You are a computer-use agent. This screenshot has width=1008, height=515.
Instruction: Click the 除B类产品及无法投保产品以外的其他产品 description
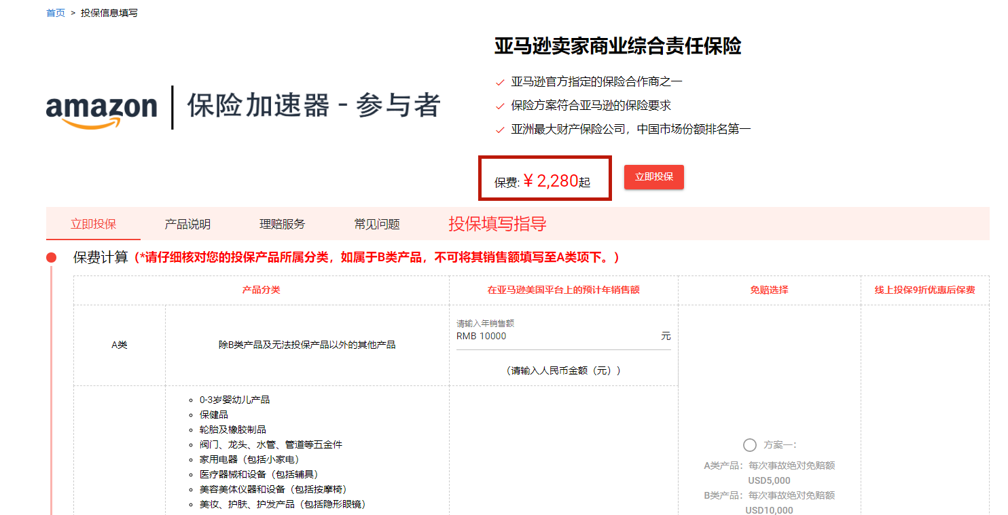click(307, 345)
